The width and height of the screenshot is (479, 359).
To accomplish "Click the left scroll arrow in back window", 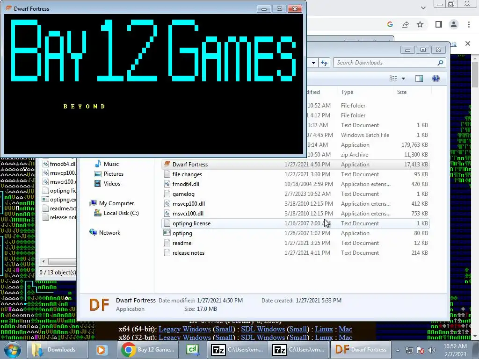I will tap(44, 262).
